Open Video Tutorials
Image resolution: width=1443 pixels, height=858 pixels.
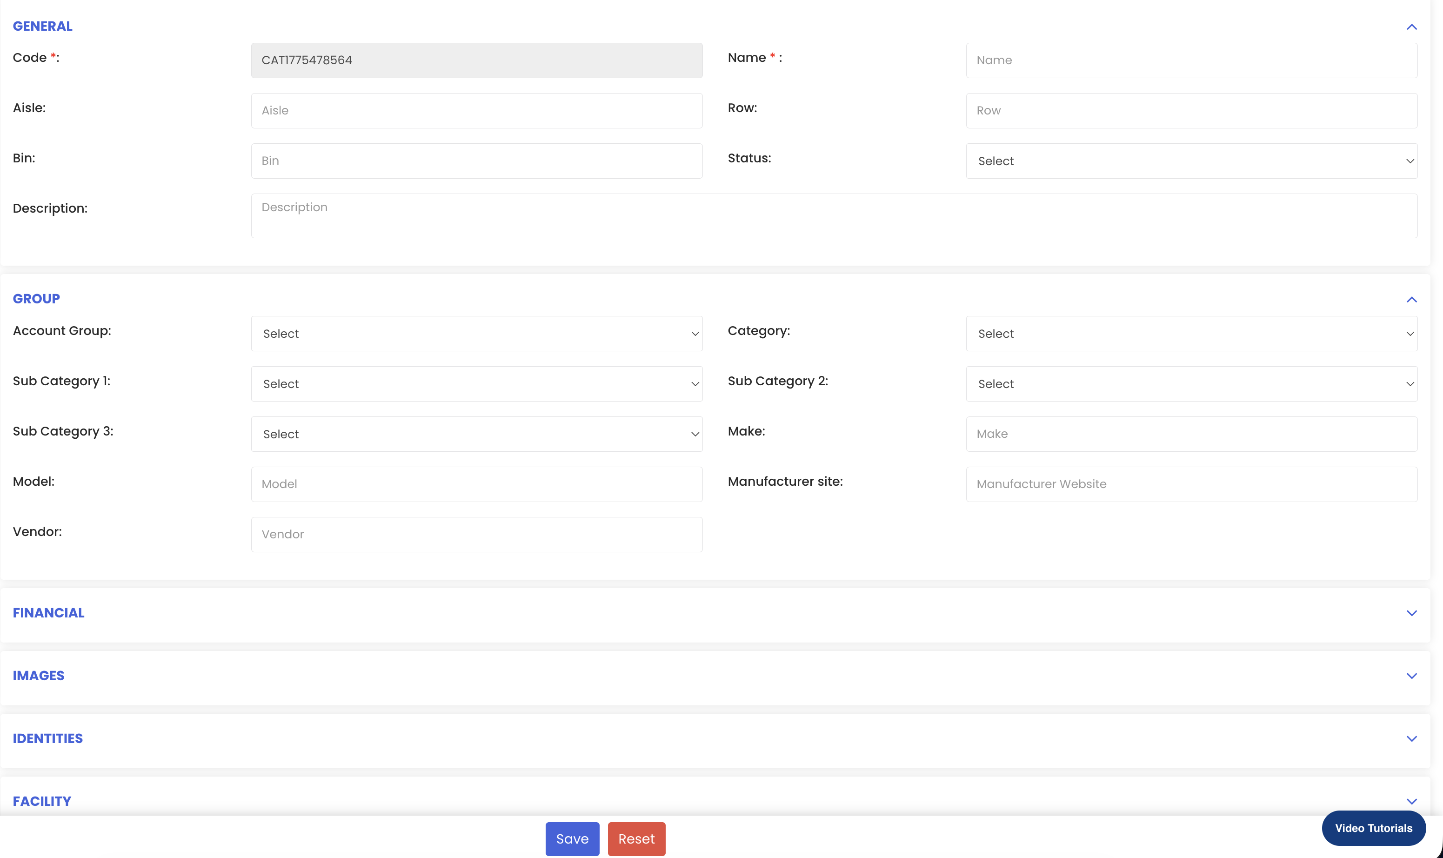[1373, 828]
